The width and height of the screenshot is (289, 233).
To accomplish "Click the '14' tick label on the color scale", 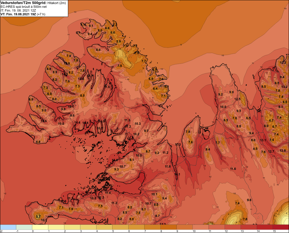I will (x=258, y=231).
